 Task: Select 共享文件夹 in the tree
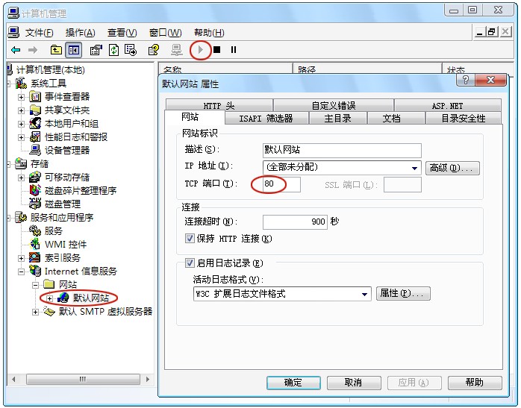[x=67, y=110]
